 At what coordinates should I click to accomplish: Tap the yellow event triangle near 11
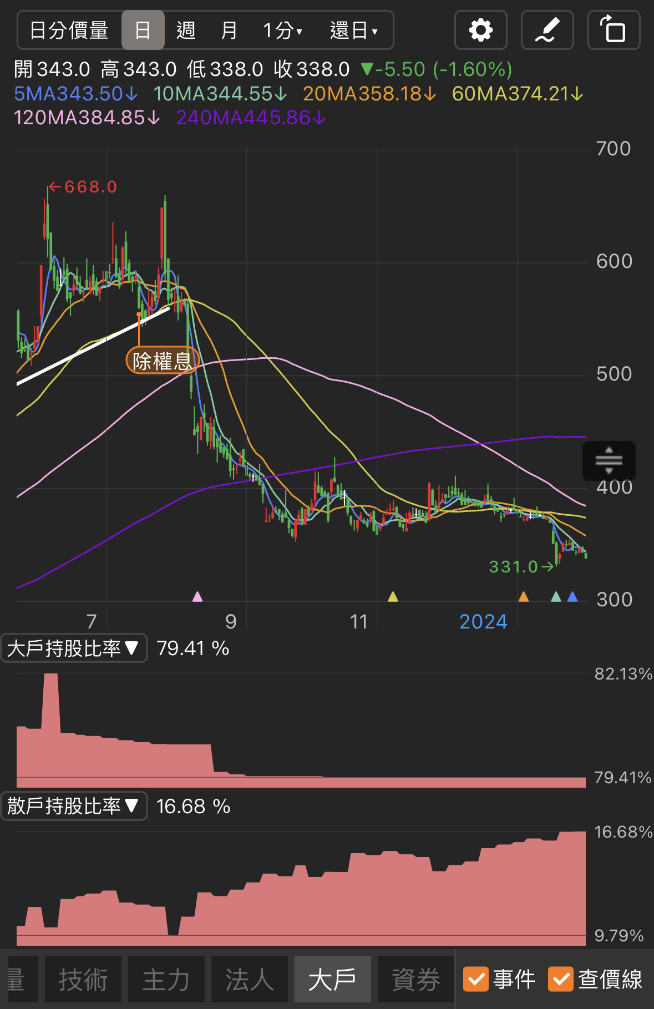(393, 596)
